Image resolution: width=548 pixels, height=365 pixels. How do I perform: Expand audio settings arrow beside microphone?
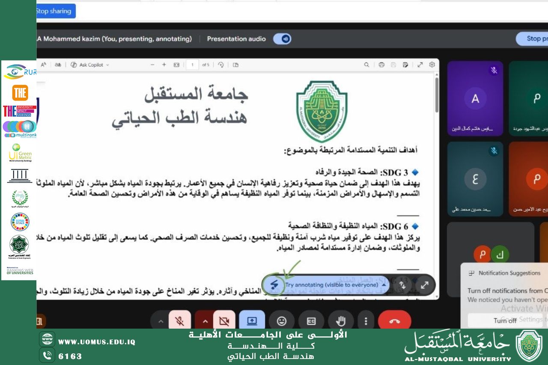point(161,321)
